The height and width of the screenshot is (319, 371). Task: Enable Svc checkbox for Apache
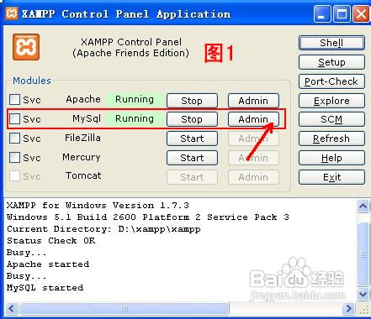[14, 99]
